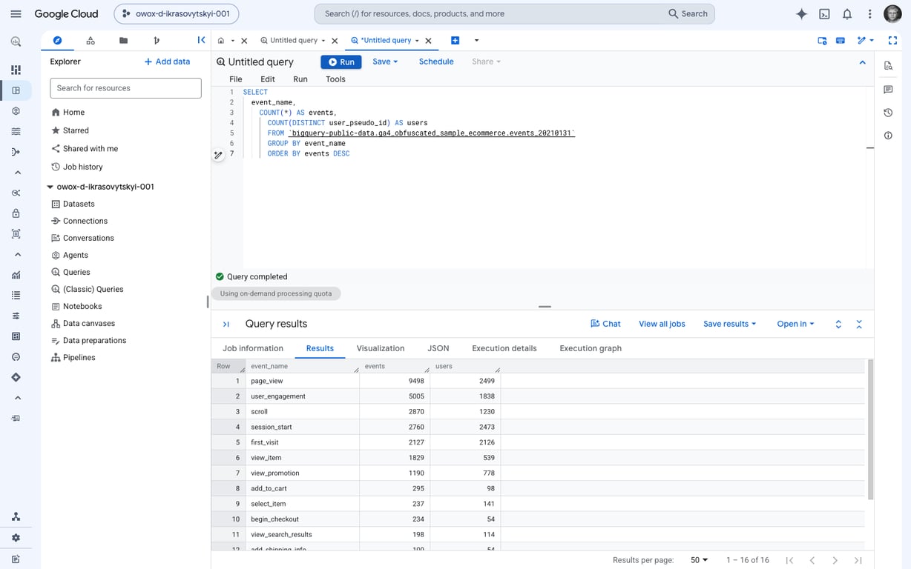Open the job details side icon

pos(888,66)
